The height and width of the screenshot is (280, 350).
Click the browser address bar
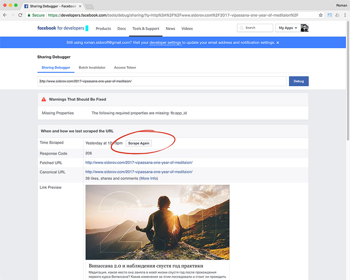tap(175, 15)
